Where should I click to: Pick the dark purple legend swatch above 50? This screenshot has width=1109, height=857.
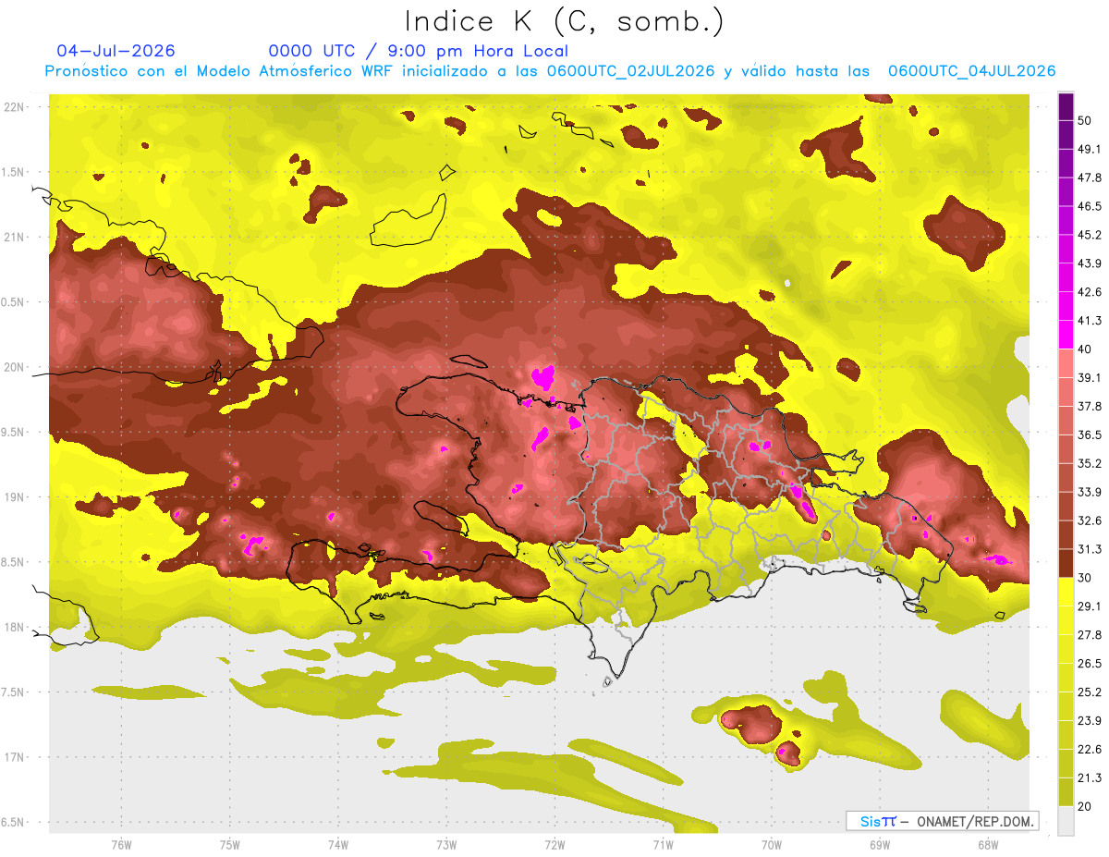point(1066,105)
